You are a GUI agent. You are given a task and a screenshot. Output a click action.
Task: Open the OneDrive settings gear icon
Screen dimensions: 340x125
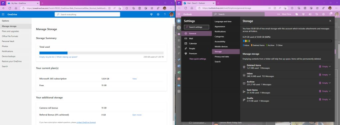[x=158, y=15]
